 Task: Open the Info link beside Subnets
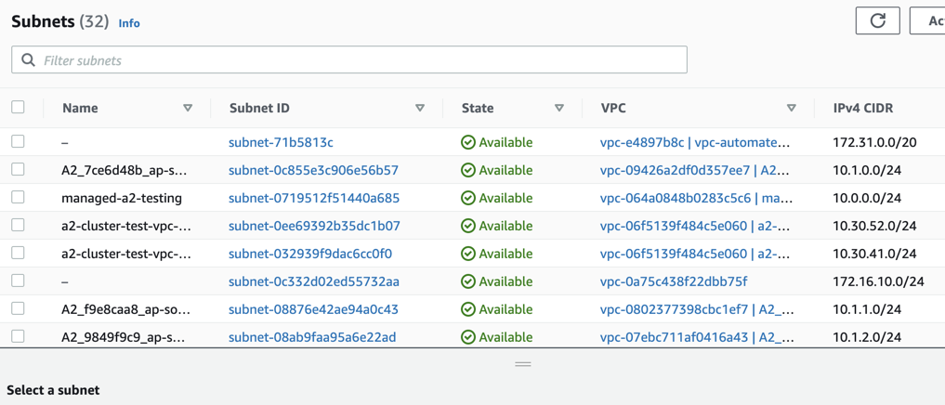(x=129, y=23)
